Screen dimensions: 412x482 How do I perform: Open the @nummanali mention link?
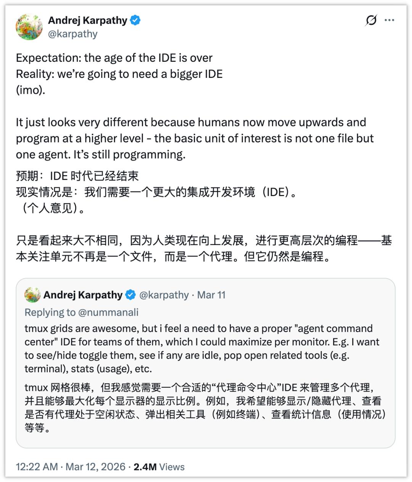coord(108,312)
